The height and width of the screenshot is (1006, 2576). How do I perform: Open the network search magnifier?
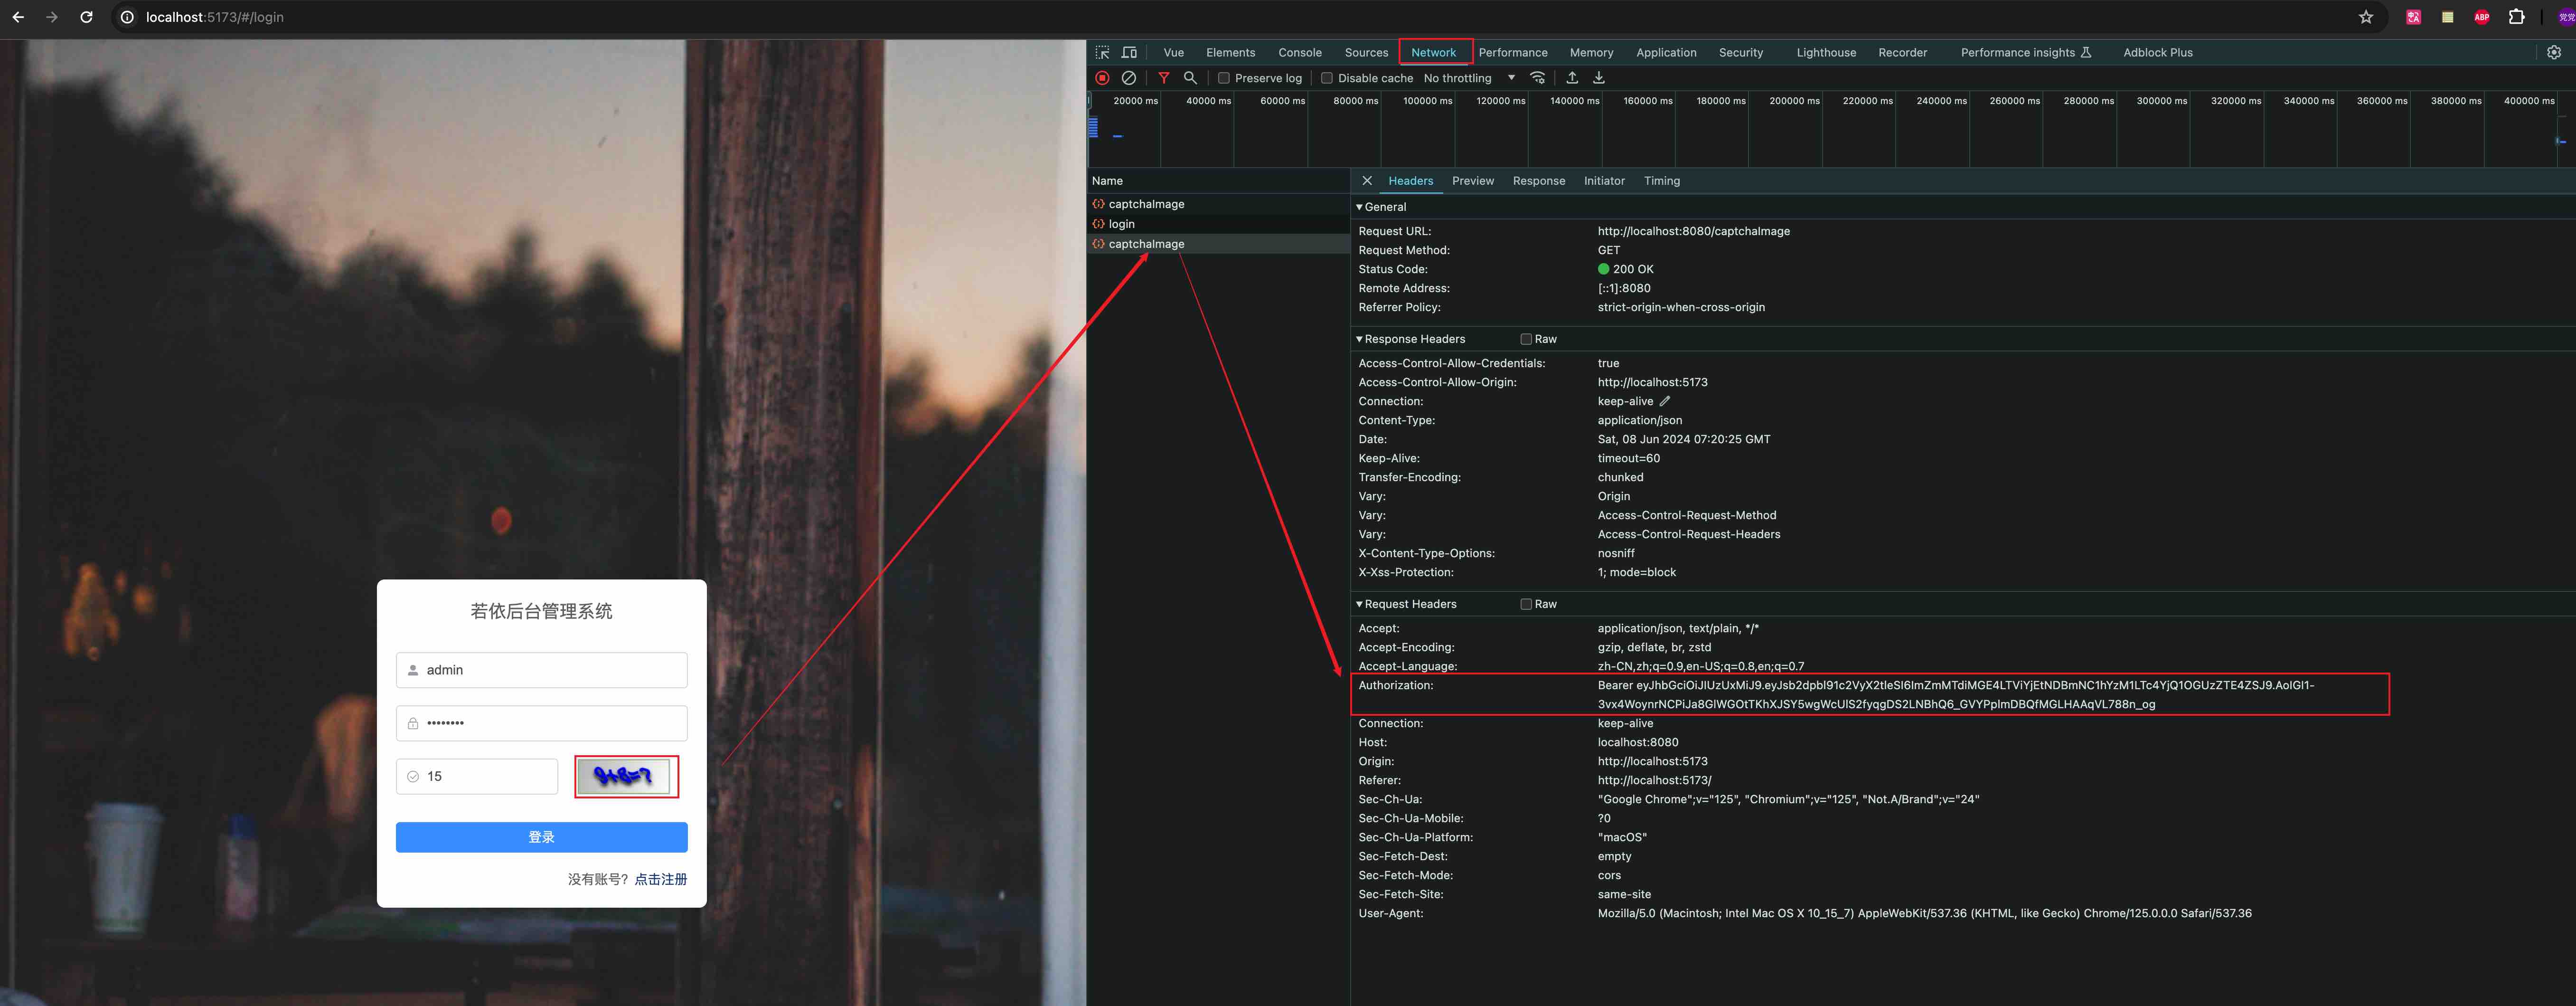pos(1190,78)
